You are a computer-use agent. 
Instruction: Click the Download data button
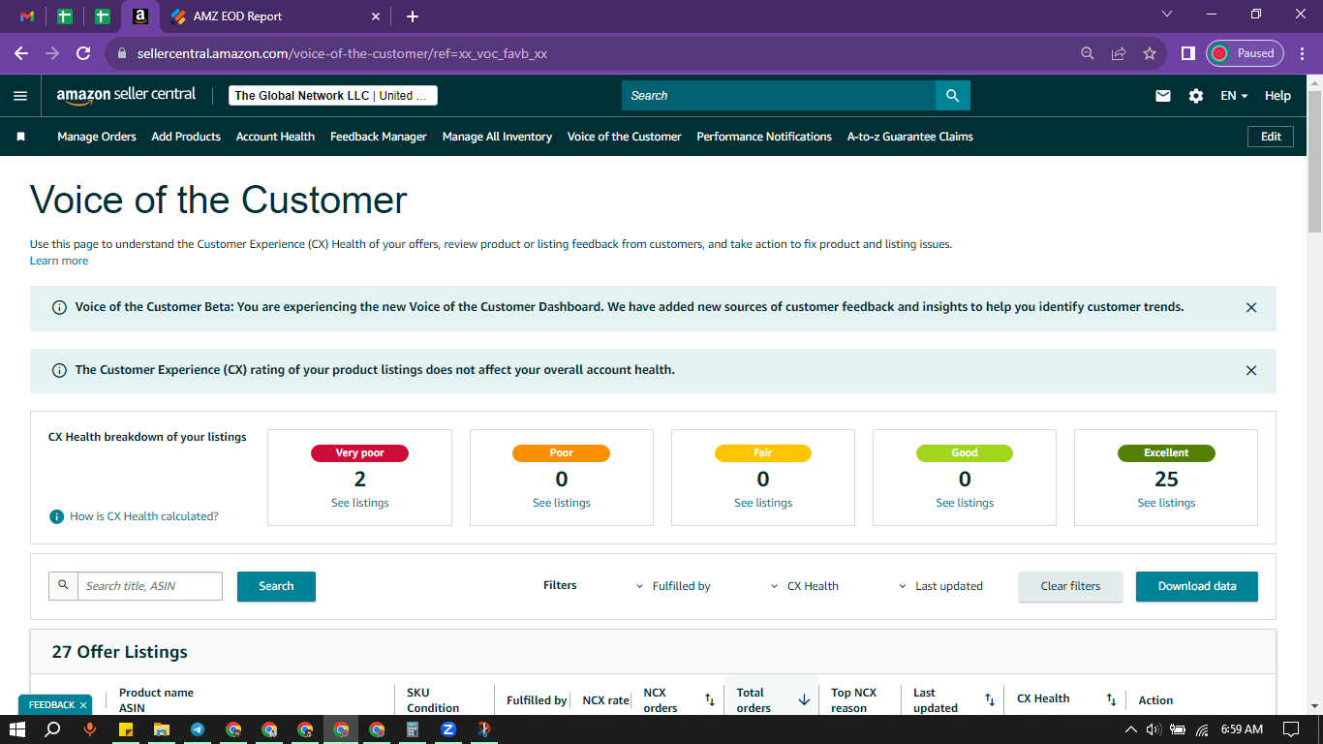1197,586
